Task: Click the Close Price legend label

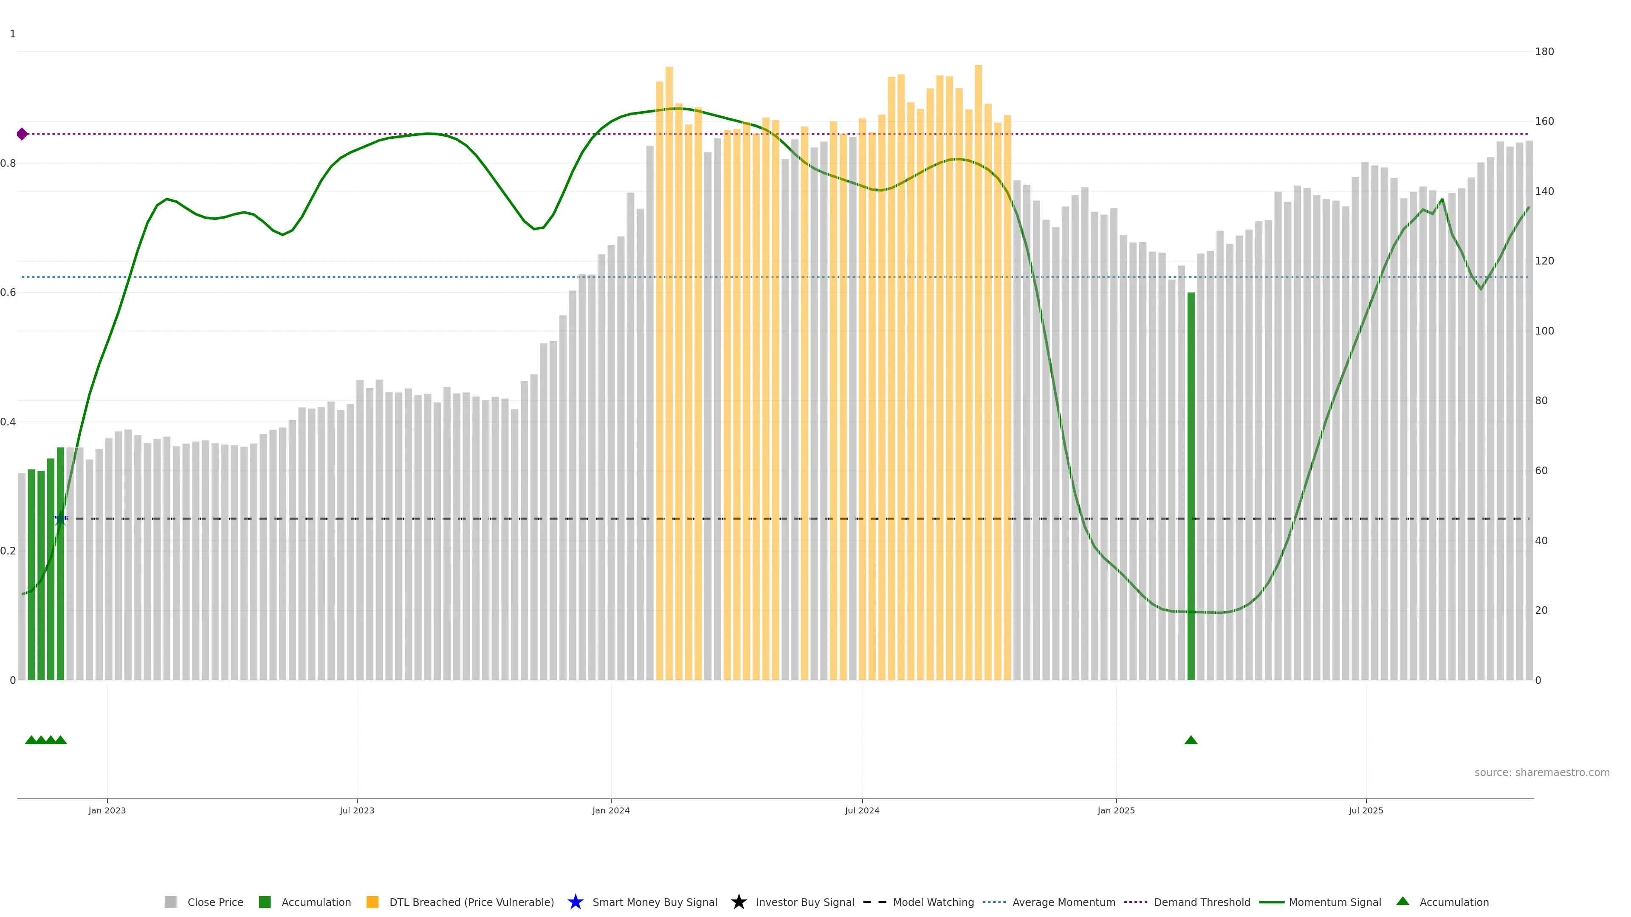Action: pos(215,902)
